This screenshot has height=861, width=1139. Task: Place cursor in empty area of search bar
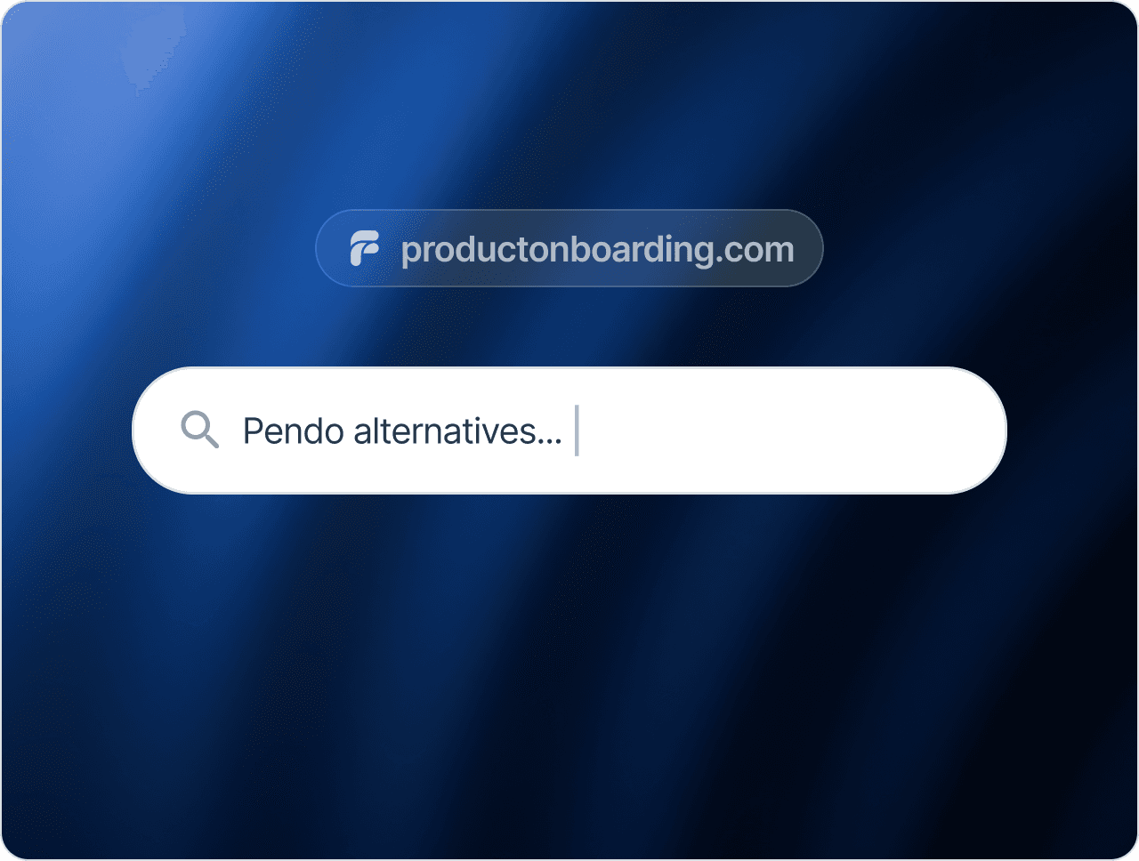tap(783, 430)
